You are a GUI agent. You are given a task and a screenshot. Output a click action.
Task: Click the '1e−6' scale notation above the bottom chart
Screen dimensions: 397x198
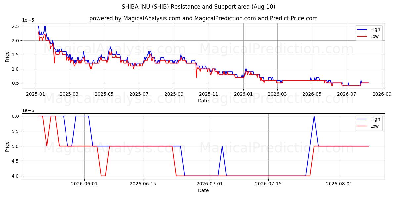pyautogui.click(x=28, y=110)
